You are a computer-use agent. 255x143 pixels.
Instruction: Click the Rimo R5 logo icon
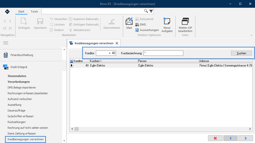pyautogui.click(x=7, y=11)
